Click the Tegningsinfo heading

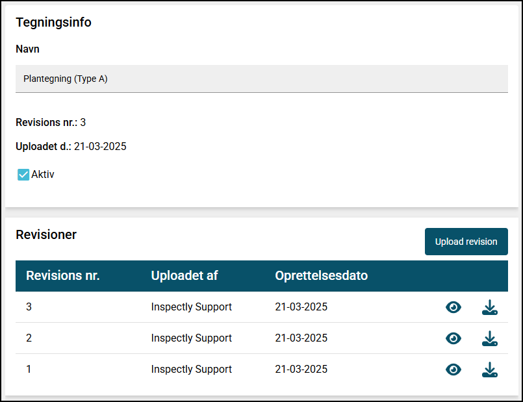[x=53, y=22]
